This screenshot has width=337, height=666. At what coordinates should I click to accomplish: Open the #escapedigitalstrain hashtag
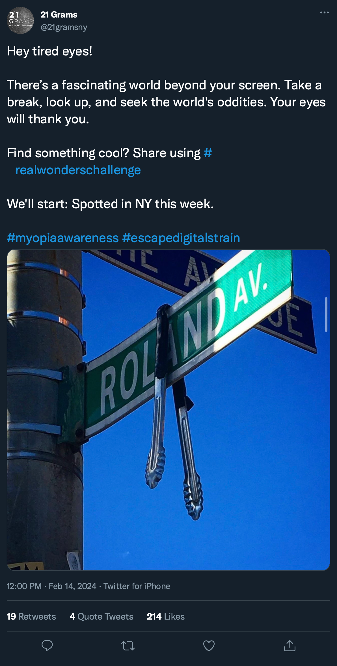(181, 238)
